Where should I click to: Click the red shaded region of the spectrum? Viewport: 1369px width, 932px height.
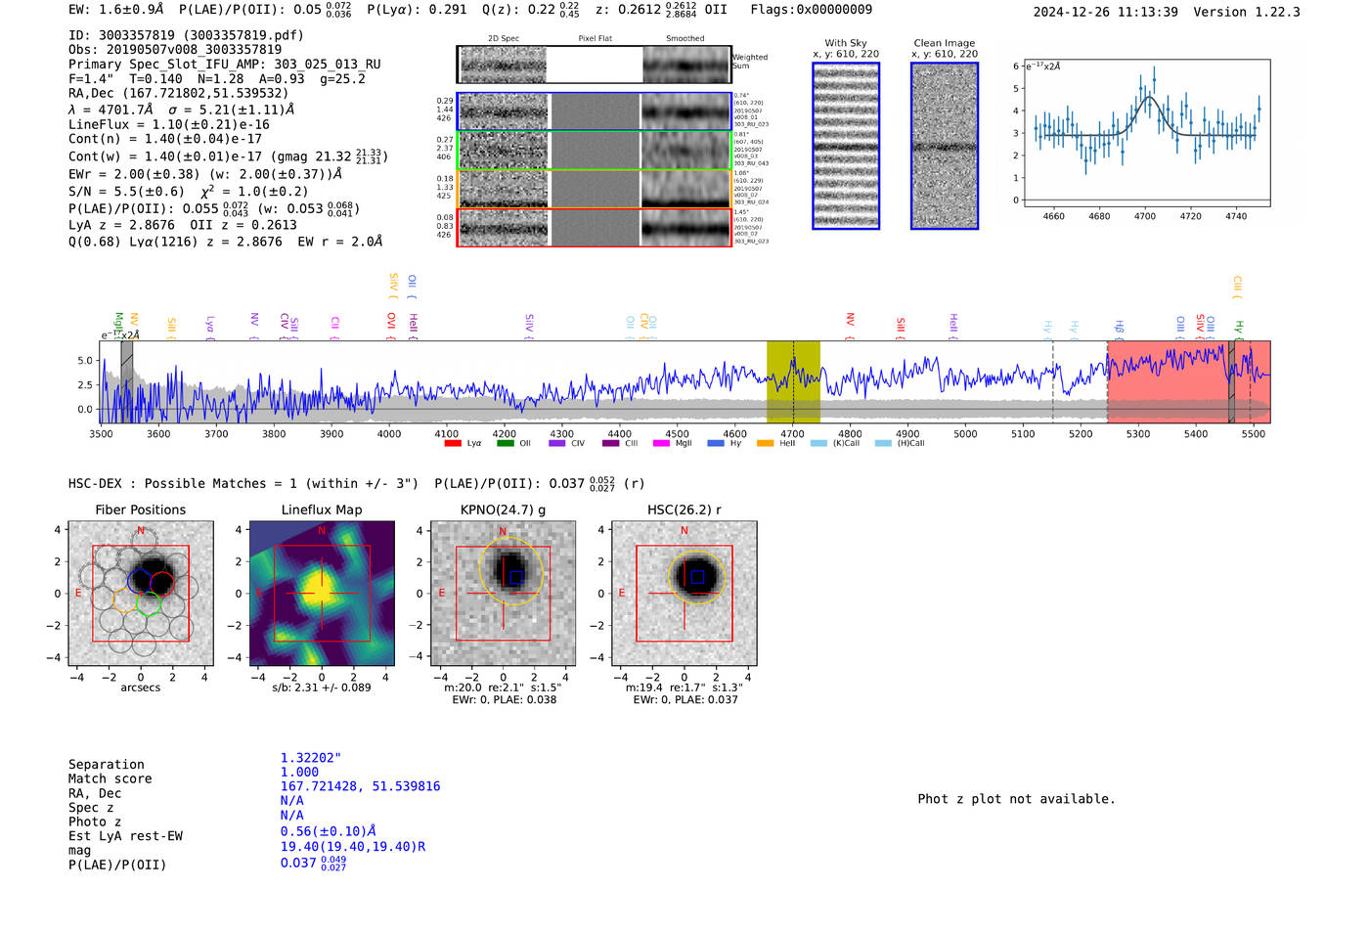pyautogui.click(x=1188, y=381)
